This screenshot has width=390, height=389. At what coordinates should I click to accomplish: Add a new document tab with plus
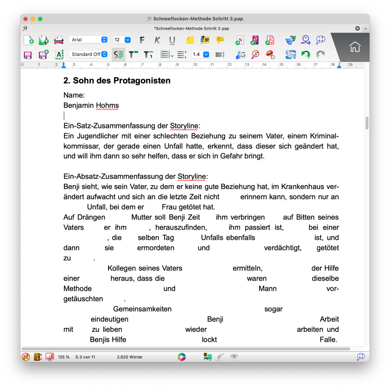point(366,29)
